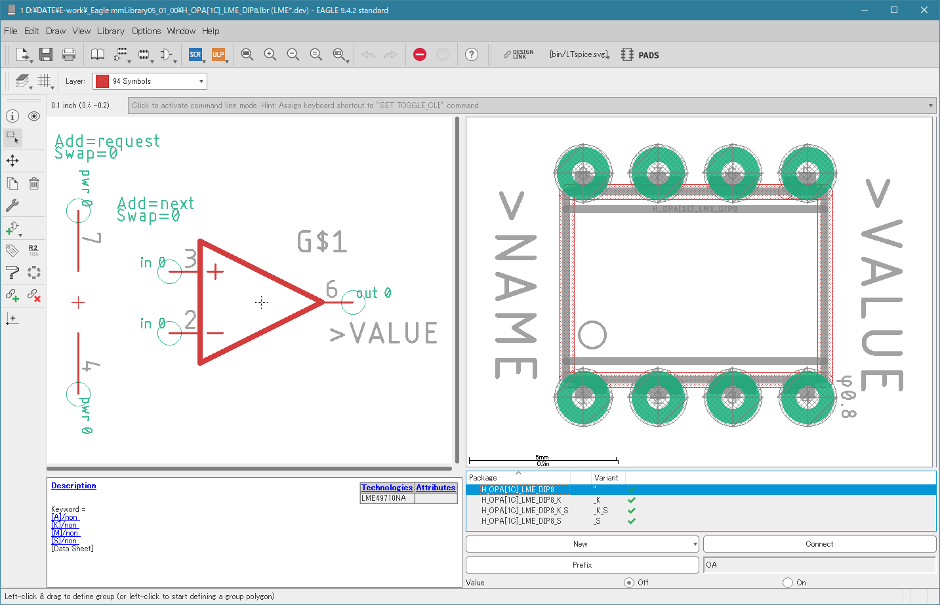Open the Library menu
The image size is (940, 605).
(x=110, y=31)
